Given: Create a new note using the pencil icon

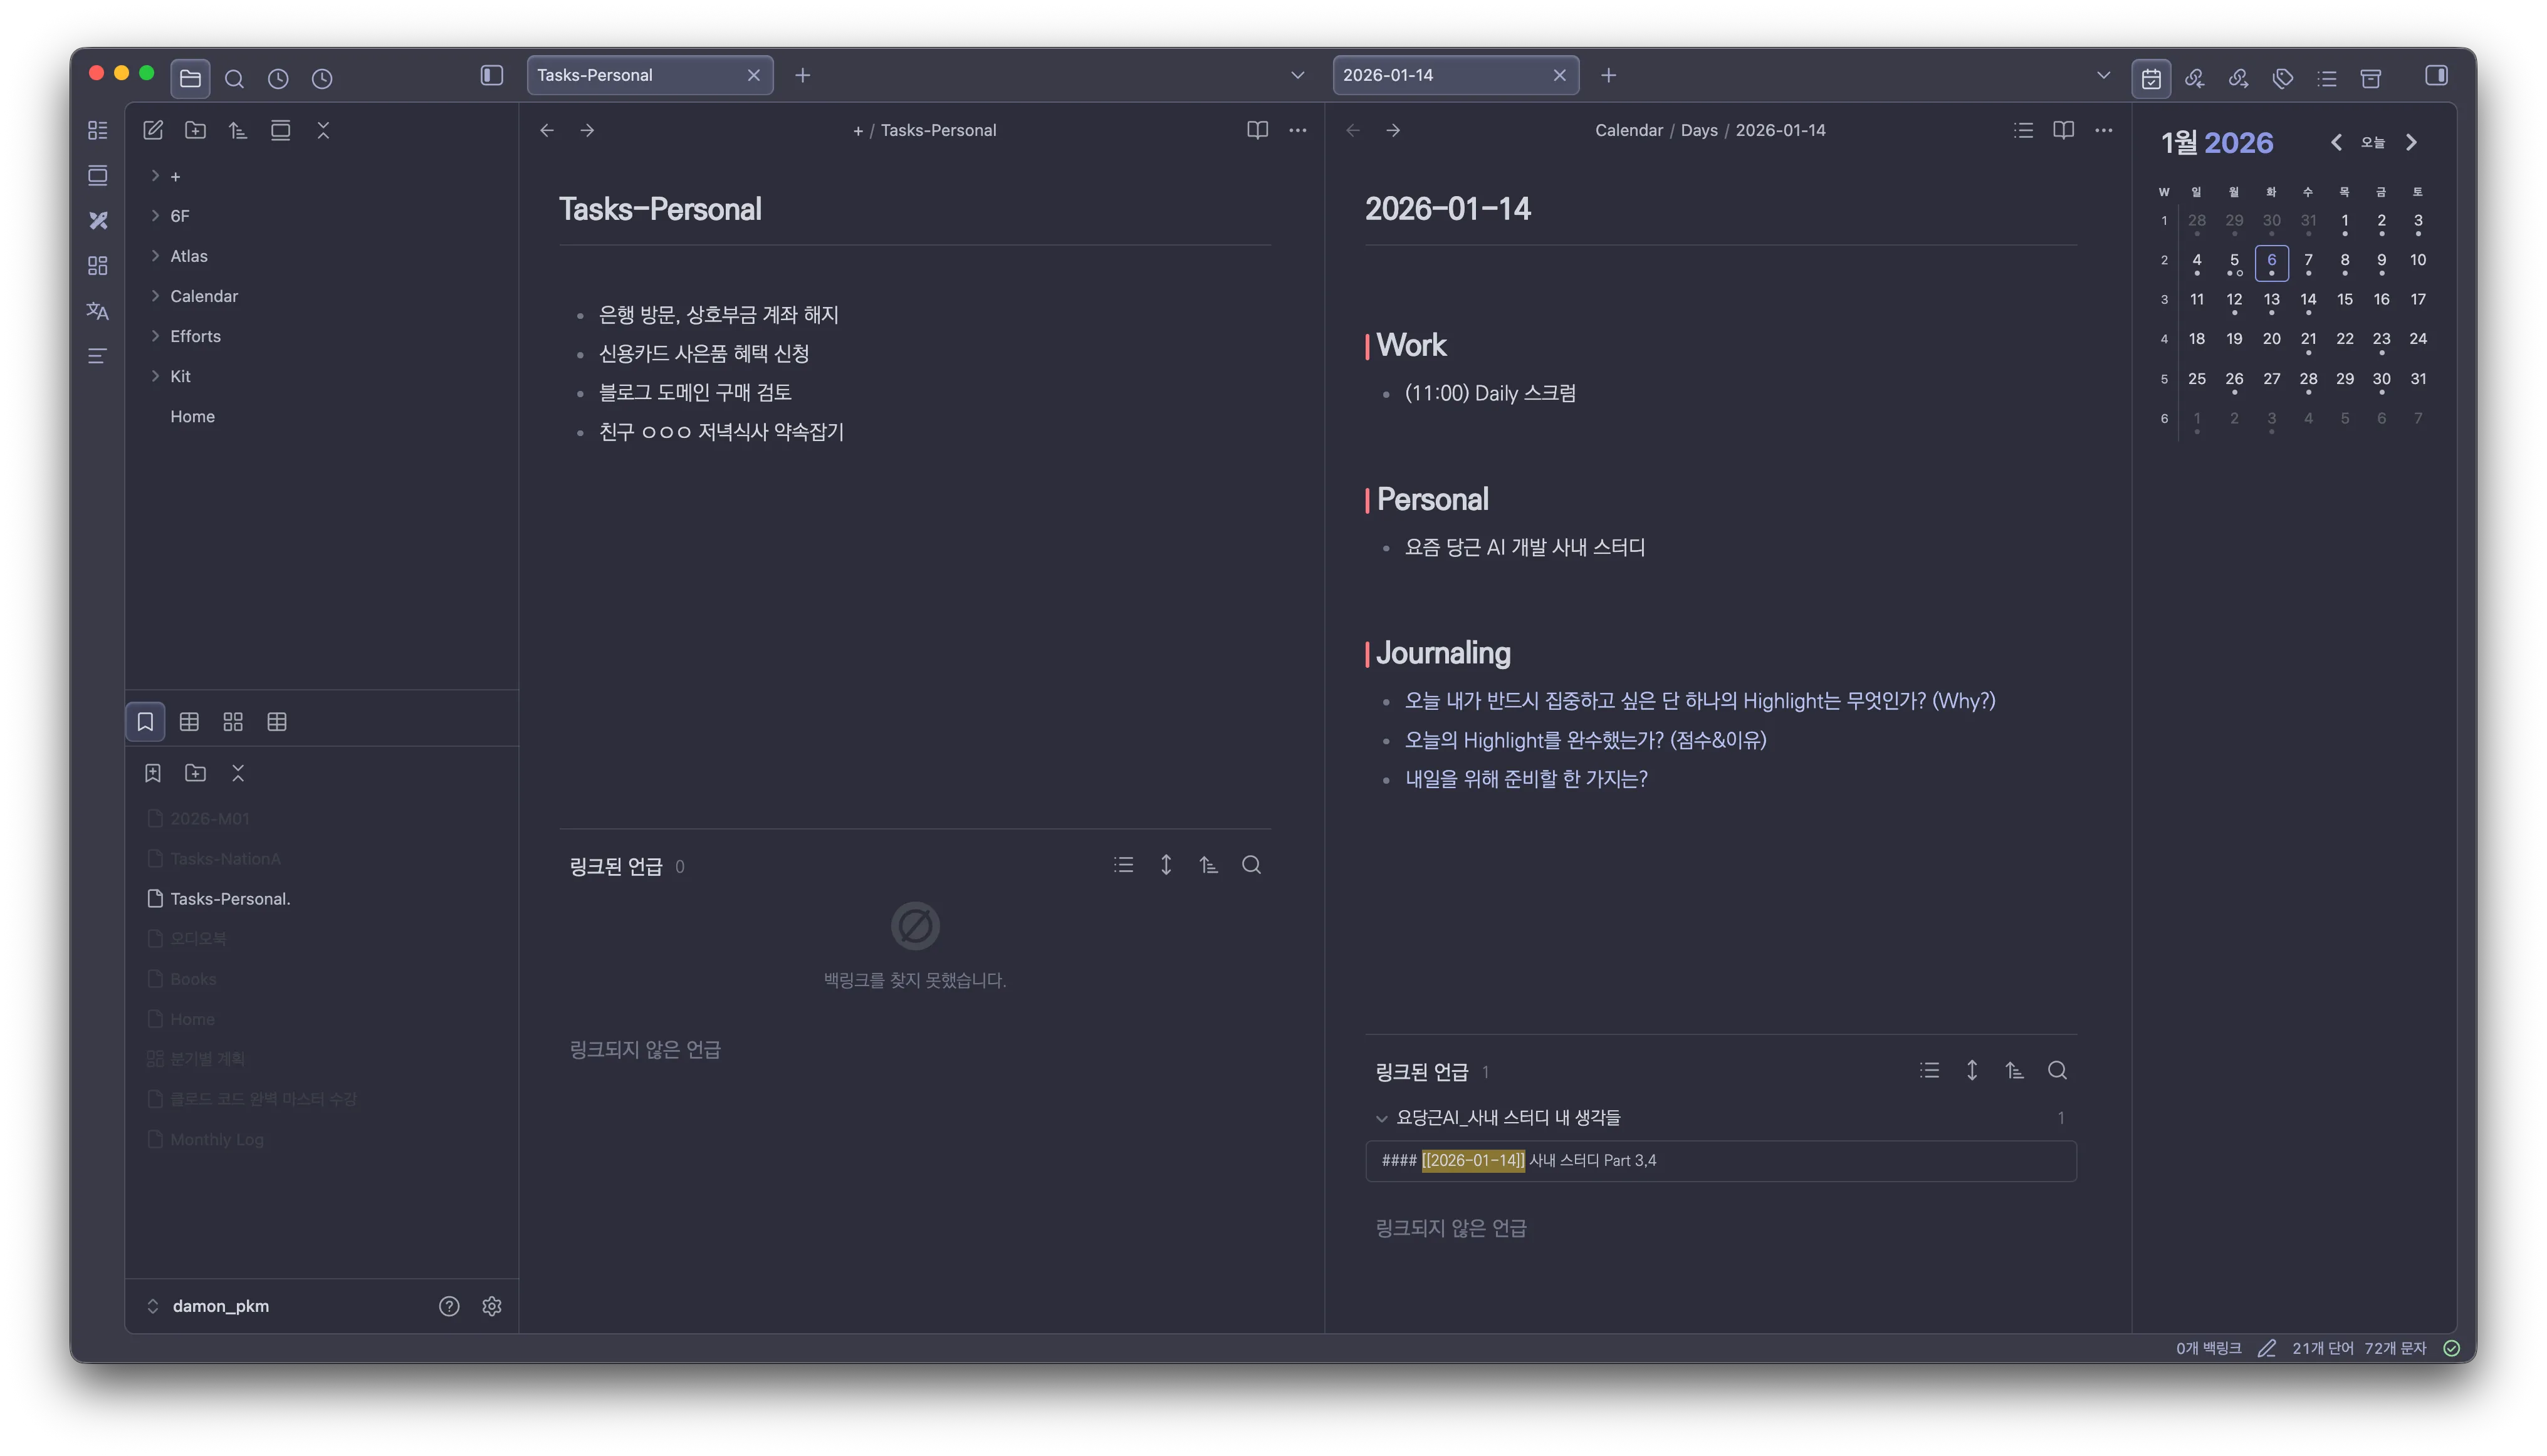Looking at the screenshot, I should coord(152,130).
